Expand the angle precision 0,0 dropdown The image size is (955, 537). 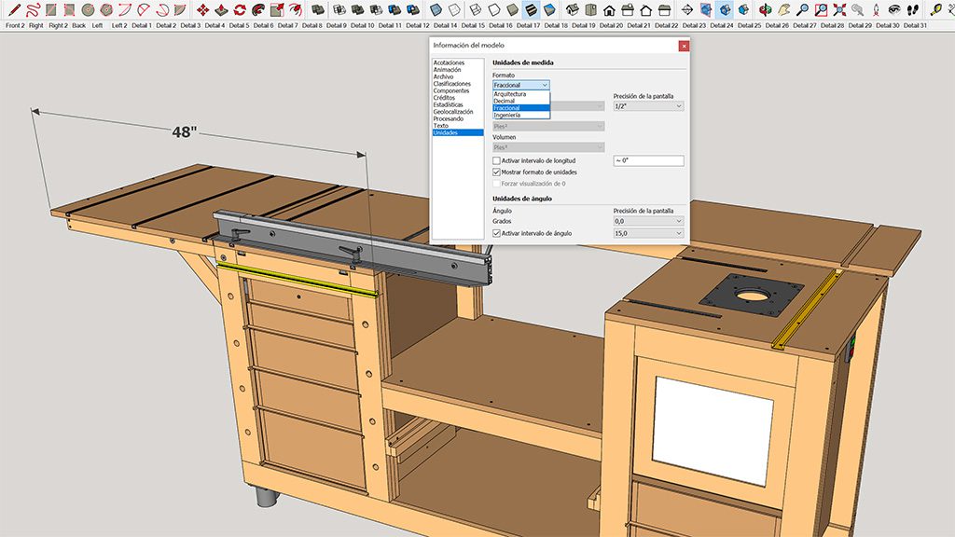[x=648, y=221]
